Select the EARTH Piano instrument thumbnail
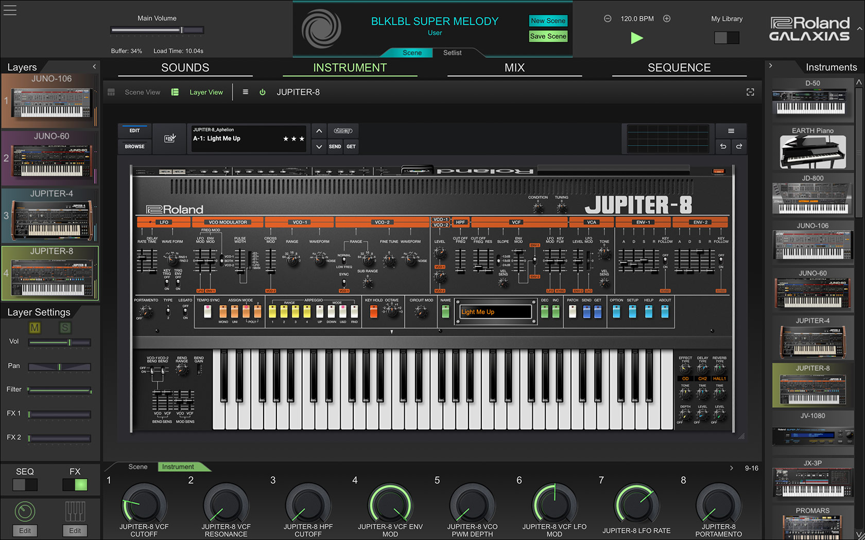The image size is (865, 540). pos(812,148)
